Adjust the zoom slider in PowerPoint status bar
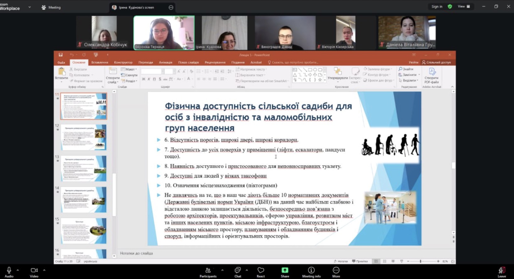Image resolution: width=514 pixels, height=279 pixels. pos(420,261)
